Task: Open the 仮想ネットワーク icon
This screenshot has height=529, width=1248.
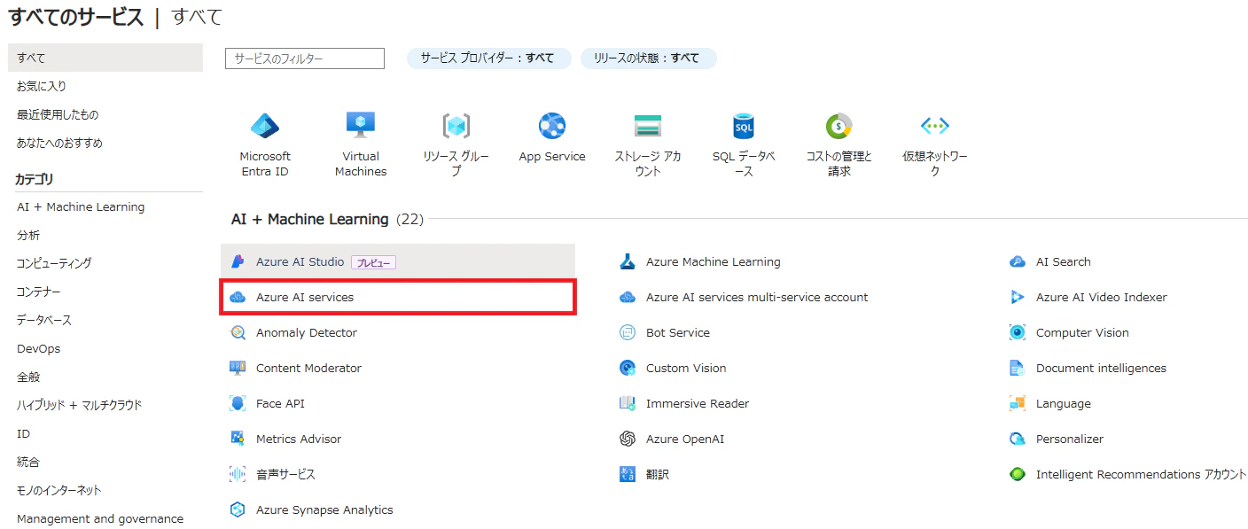Action: [935, 126]
